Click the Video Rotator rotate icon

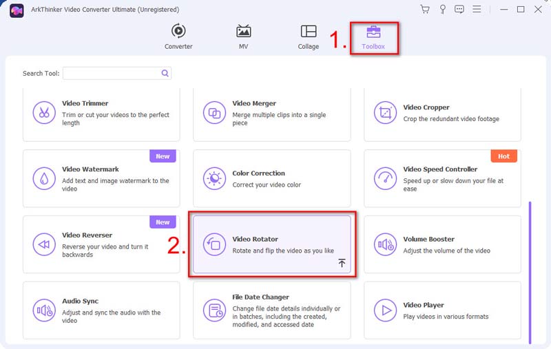click(214, 244)
